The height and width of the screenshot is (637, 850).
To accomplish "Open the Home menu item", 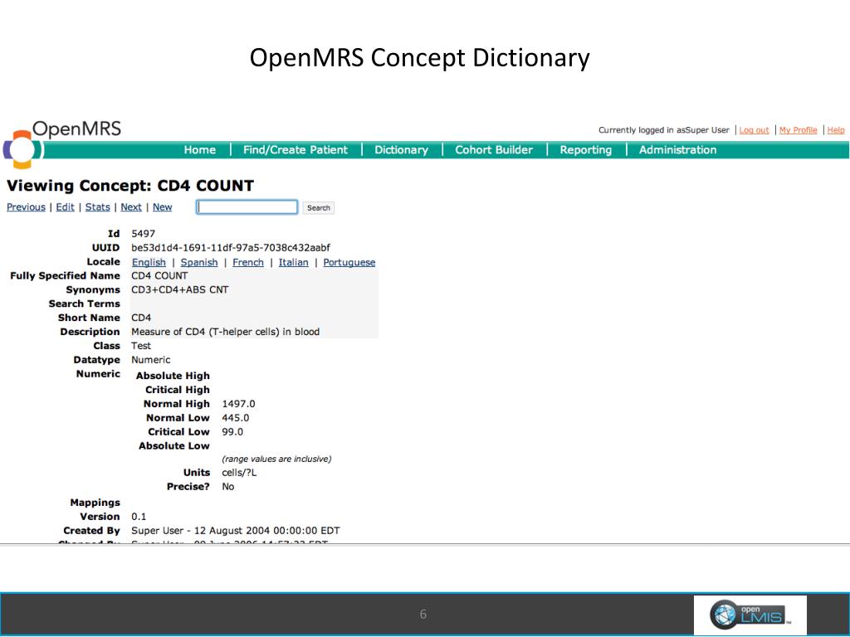I will pyautogui.click(x=199, y=150).
